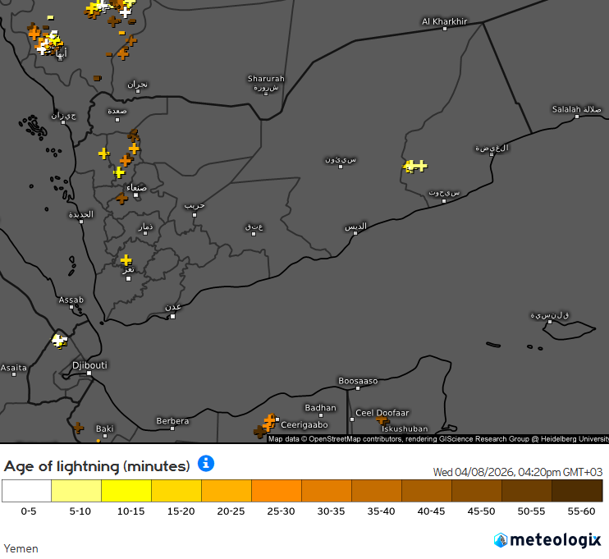Click the Al Kharkhir city marker
Screen dimensions: 609x559
click(x=445, y=29)
